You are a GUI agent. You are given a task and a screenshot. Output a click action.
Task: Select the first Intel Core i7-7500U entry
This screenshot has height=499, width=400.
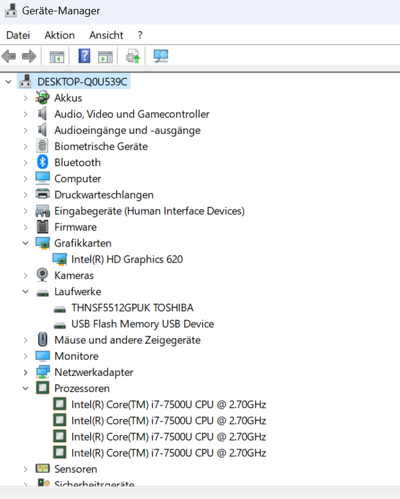[x=168, y=405]
